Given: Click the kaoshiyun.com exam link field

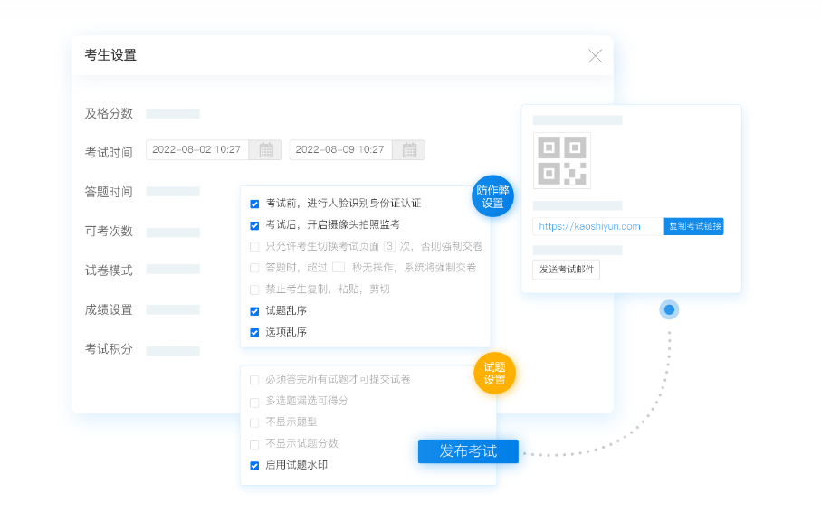Looking at the screenshot, I should click(x=597, y=226).
